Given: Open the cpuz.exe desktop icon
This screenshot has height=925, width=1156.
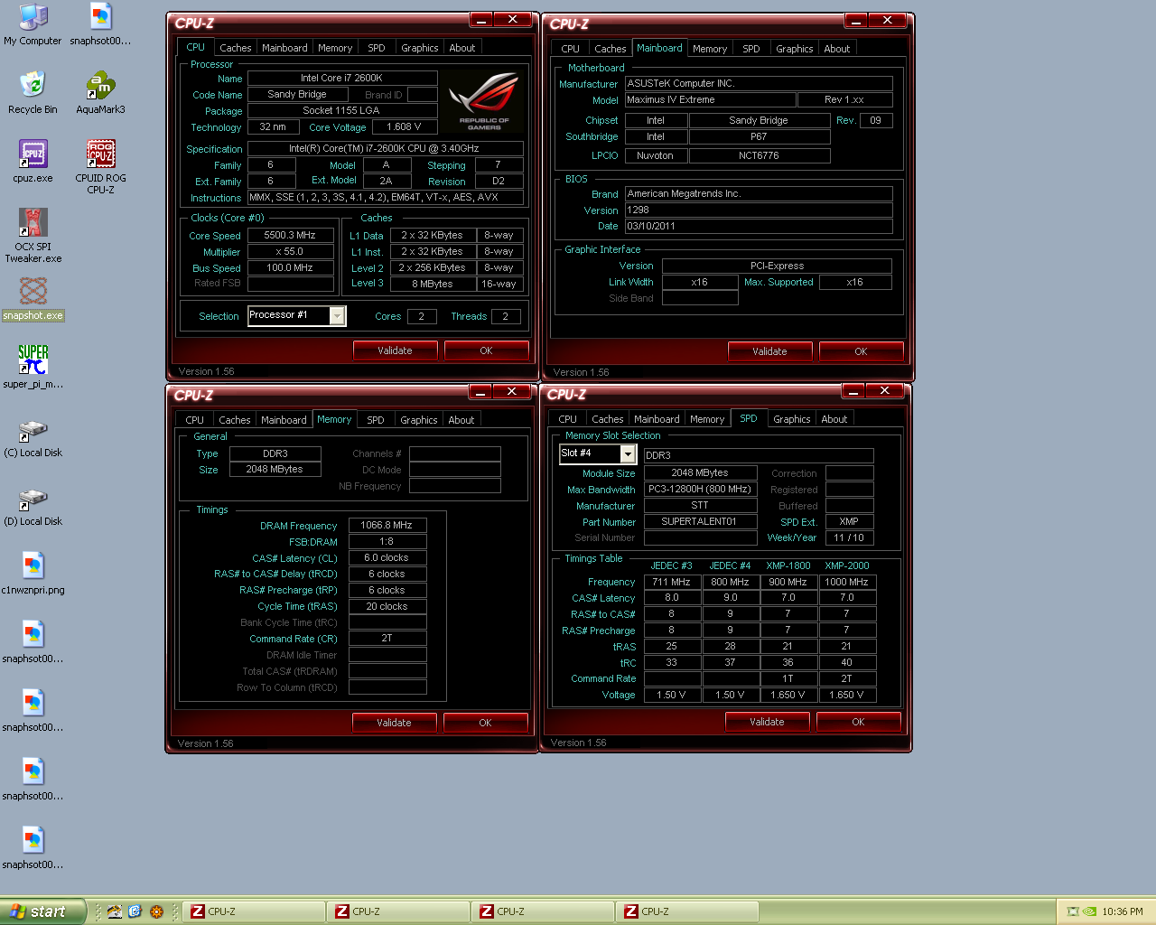Looking at the screenshot, I should click(x=33, y=155).
